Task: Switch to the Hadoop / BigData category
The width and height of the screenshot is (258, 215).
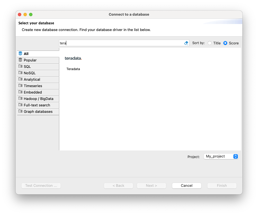Action: [20, 99]
